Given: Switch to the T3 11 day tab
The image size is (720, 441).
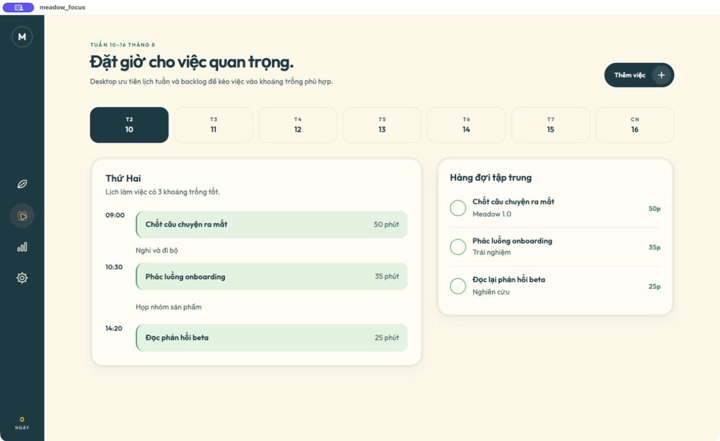Looking at the screenshot, I should coord(214,125).
